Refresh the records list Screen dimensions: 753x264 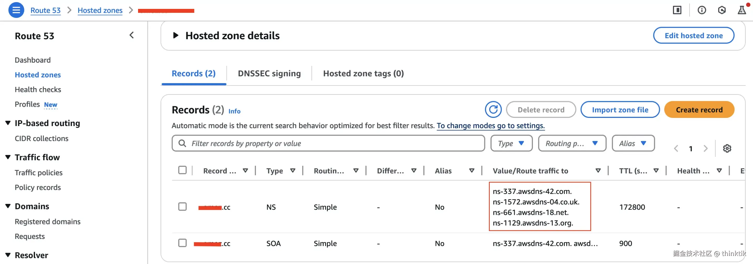pyautogui.click(x=493, y=110)
